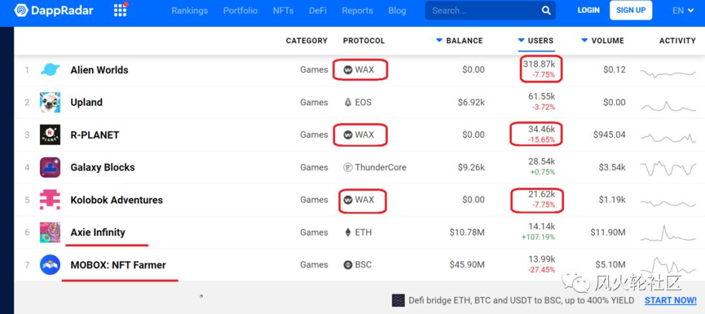705x314 pixels.
Task: Click the Axie Infinity game icon
Action: (50, 232)
